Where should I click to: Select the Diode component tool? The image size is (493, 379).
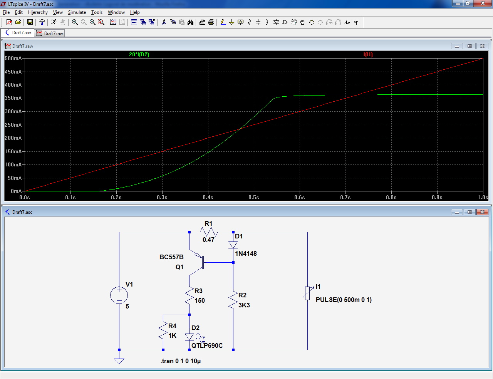point(276,22)
